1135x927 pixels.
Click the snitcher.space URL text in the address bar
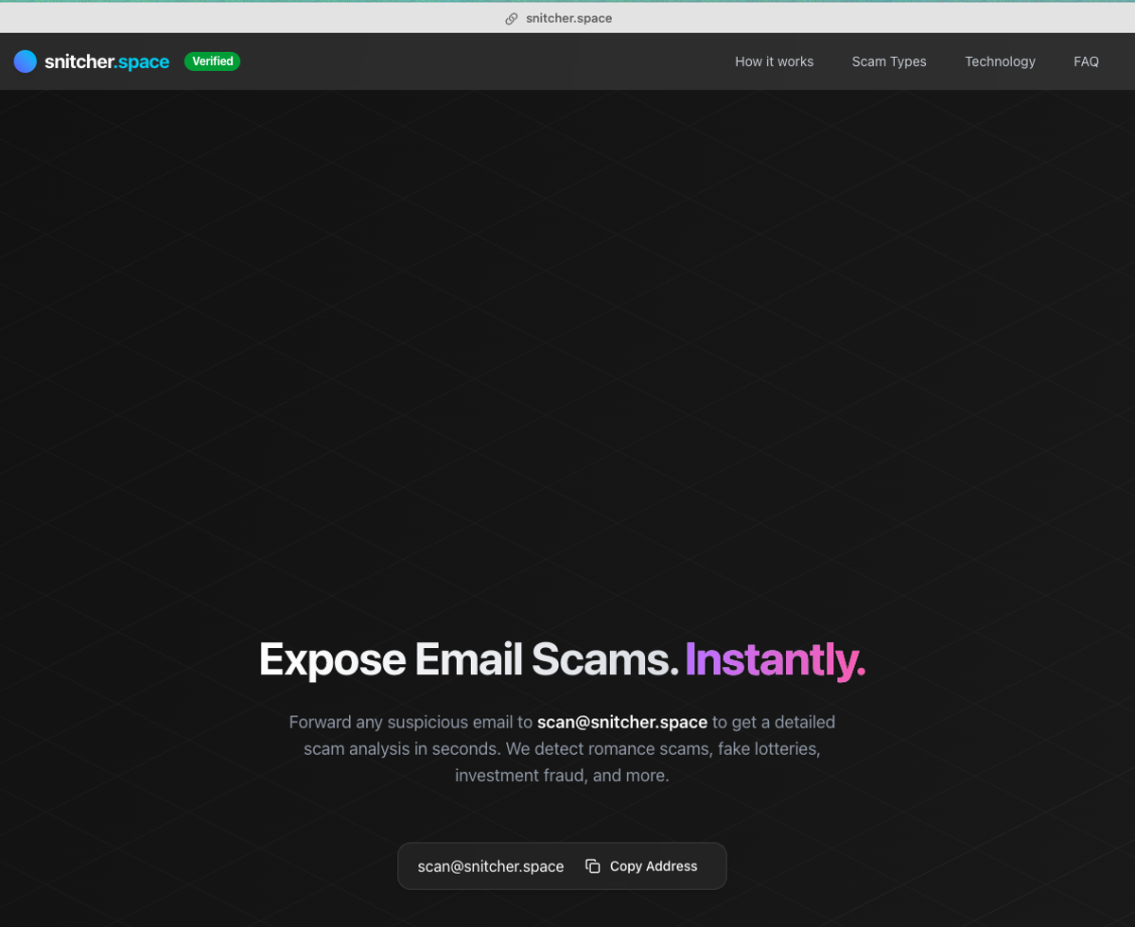pyautogui.click(x=569, y=18)
